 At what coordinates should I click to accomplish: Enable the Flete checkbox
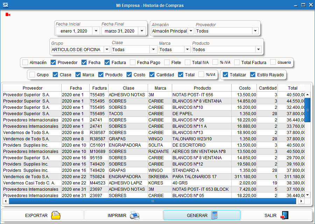coord(167,63)
